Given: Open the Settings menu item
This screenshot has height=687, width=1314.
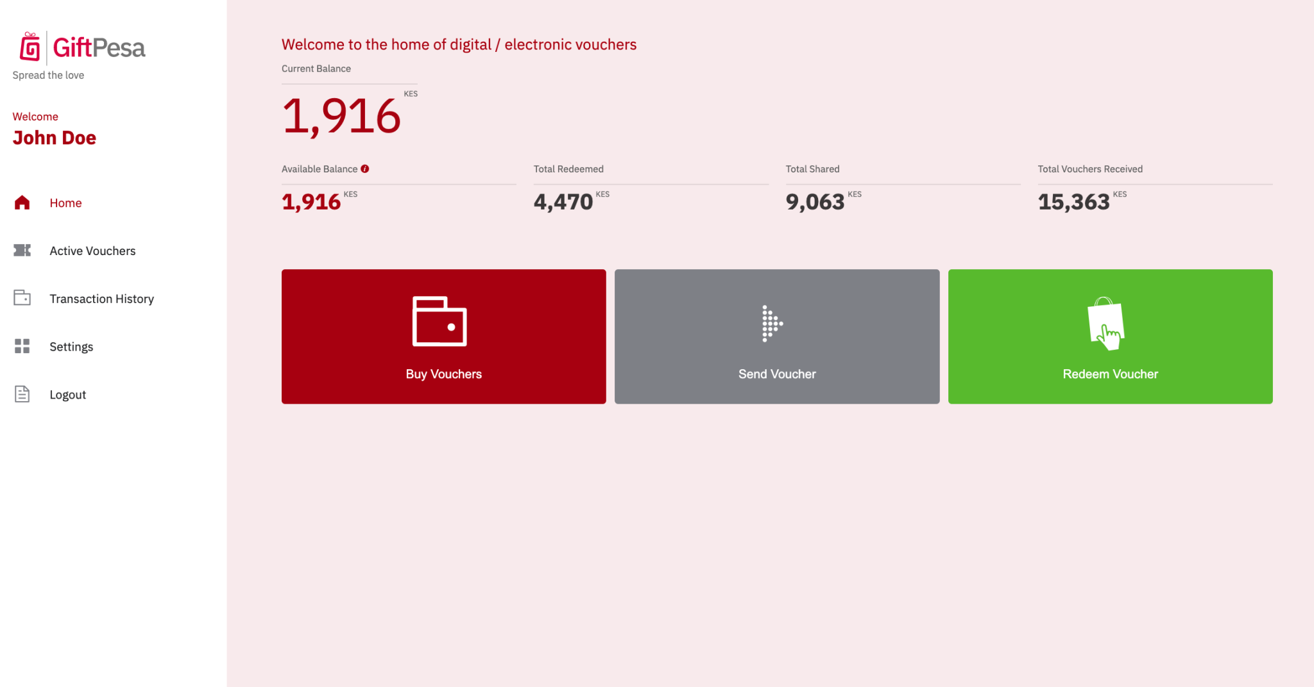Looking at the screenshot, I should 71,347.
